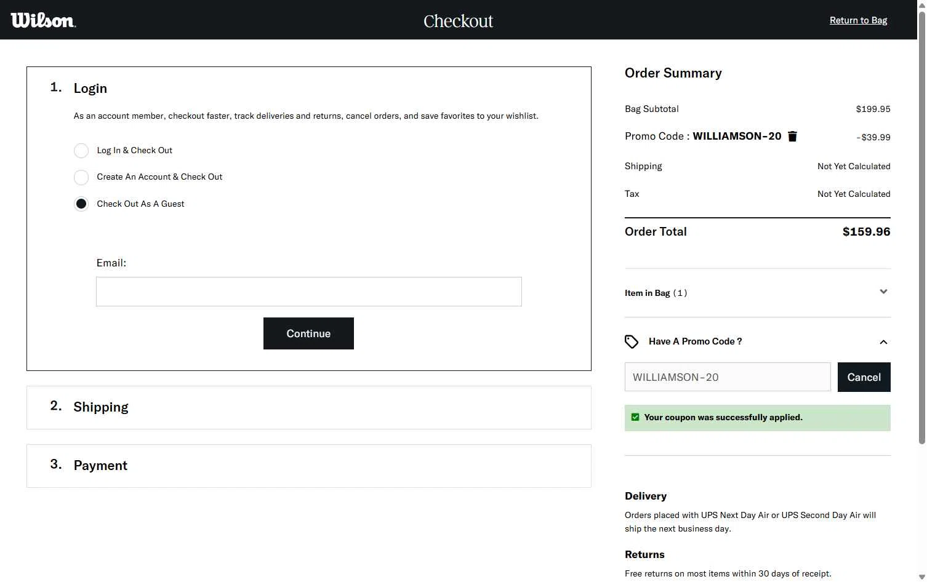Open the Shipping step section
Screen dimensions: 927x582
click(309, 407)
